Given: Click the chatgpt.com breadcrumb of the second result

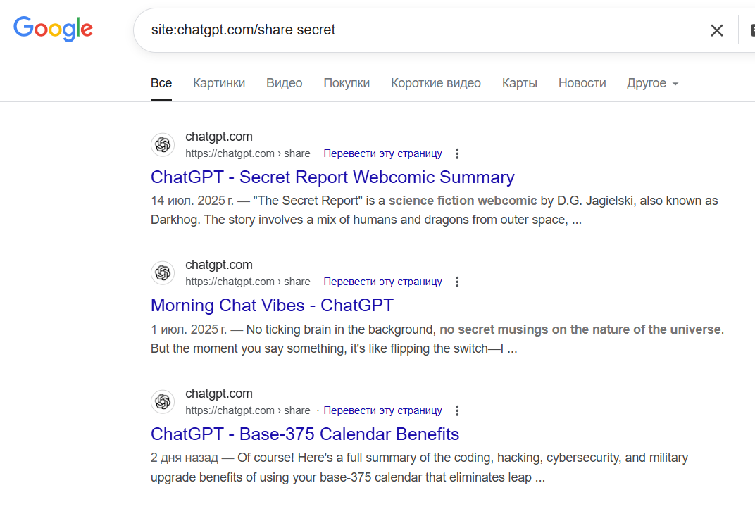Looking at the screenshot, I should click(219, 265).
